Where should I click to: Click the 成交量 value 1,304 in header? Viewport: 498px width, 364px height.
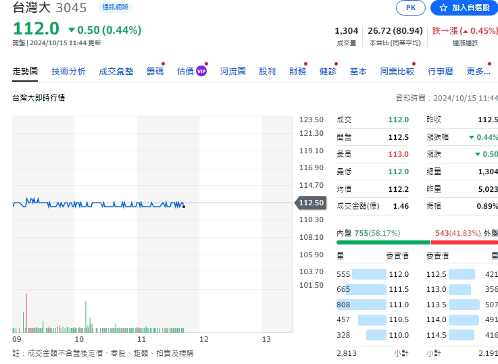pos(346,31)
